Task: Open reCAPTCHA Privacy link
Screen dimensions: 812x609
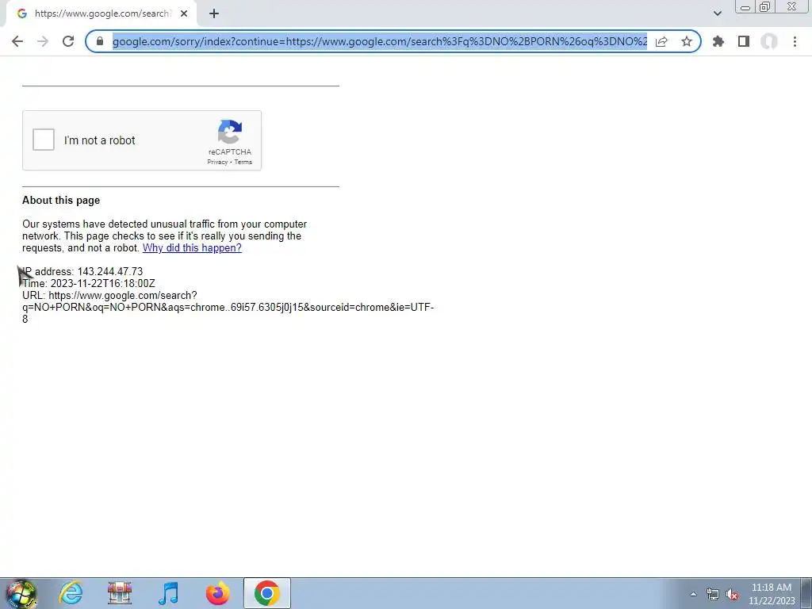Action: tap(217, 162)
